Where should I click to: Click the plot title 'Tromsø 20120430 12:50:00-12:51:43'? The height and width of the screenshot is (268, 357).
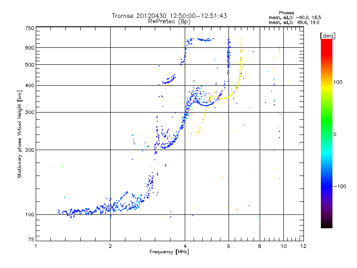pyautogui.click(x=169, y=16)
